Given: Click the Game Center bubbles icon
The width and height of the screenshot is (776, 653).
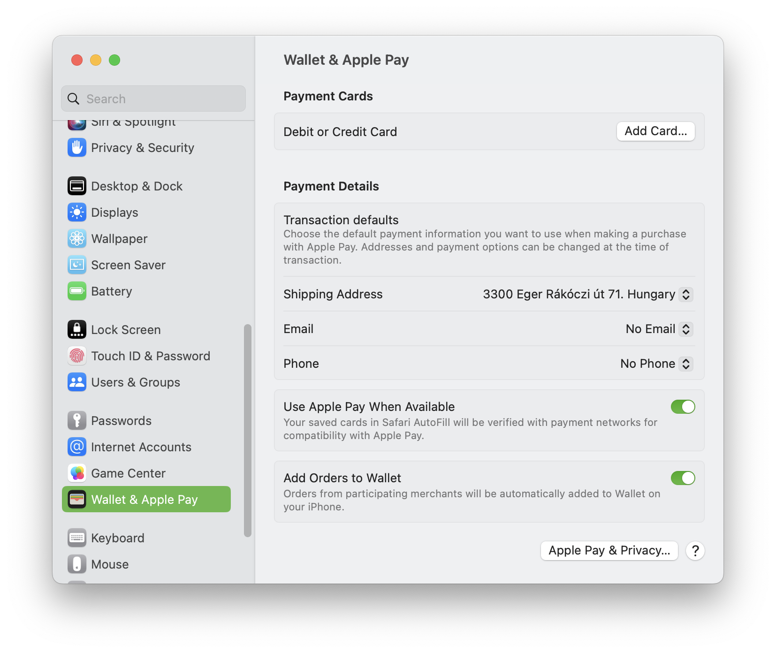Looking at the screenshot, I should (x=77, y=473).
